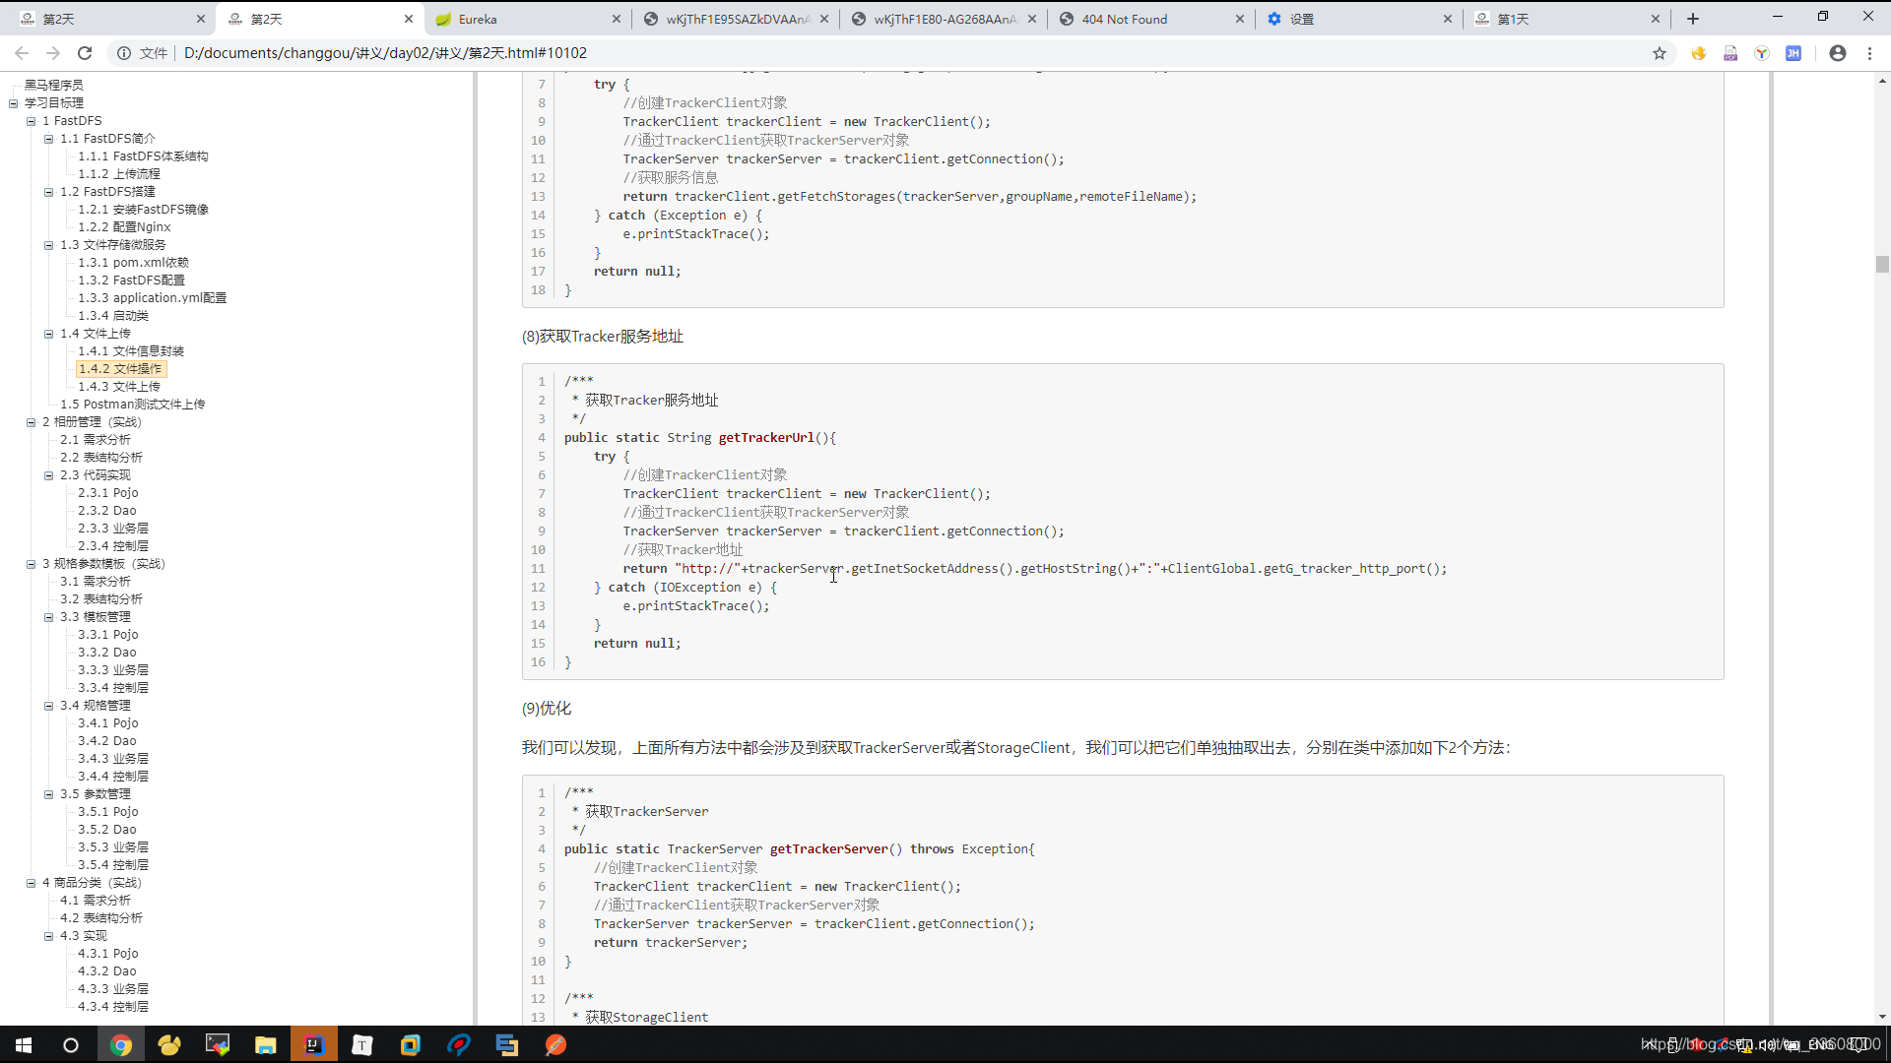Open a new browser tab with plus

(1693, 19)
